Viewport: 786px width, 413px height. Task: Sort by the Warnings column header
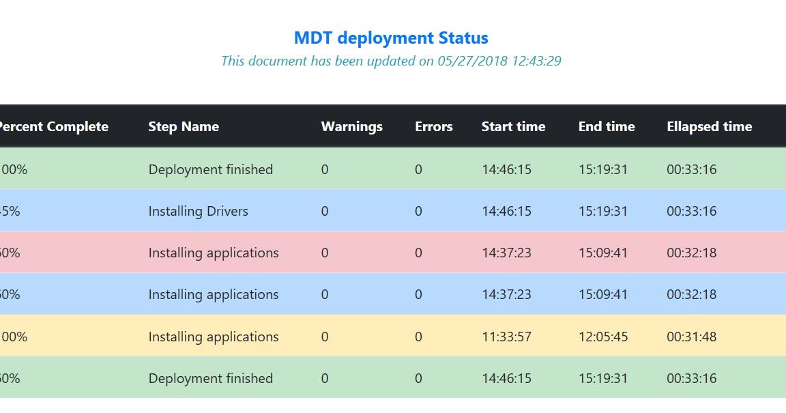(351, 126)
